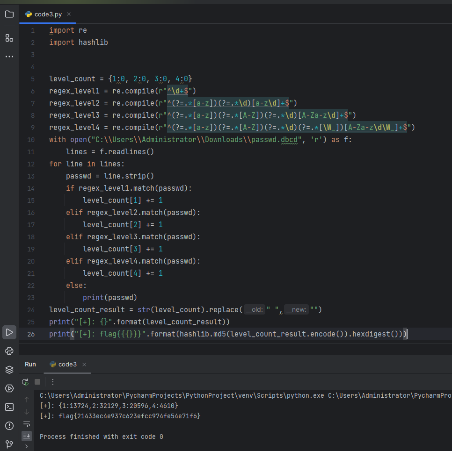Click regex_level2 definition on line 7
Image resolution: width=452 pixels, height=451 pixels.
[x=173, y=103]
